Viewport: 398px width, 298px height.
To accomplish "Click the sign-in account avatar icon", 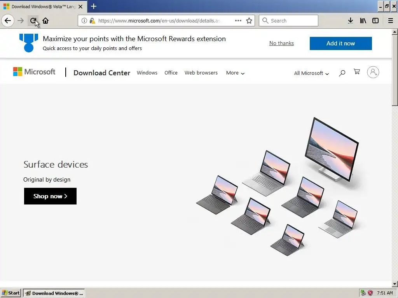I will 373,72.
